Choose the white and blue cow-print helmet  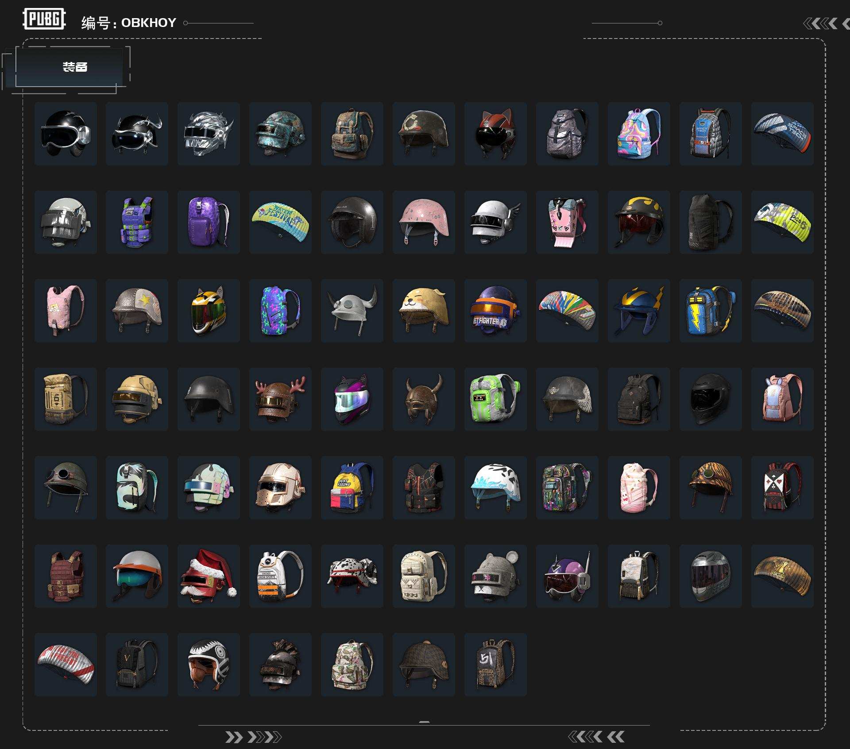[495, 488]
